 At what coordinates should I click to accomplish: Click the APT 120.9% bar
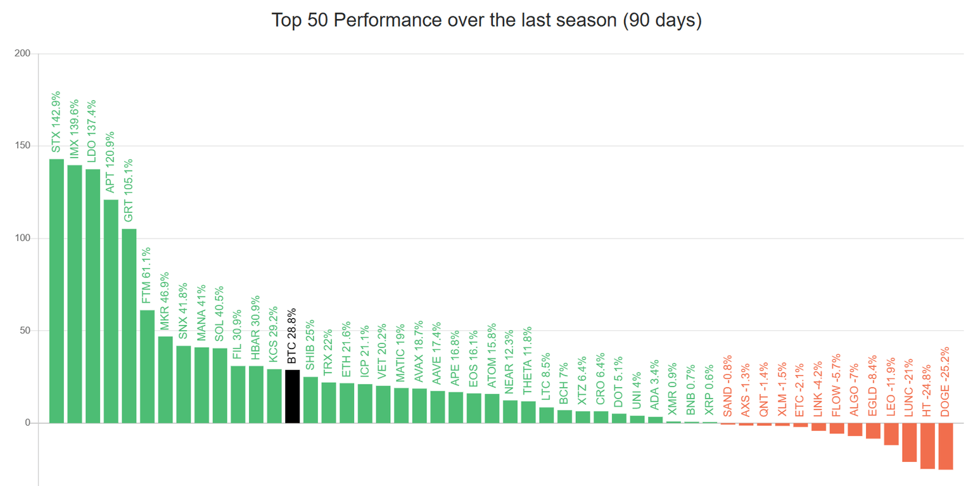[x=111, y=311]
